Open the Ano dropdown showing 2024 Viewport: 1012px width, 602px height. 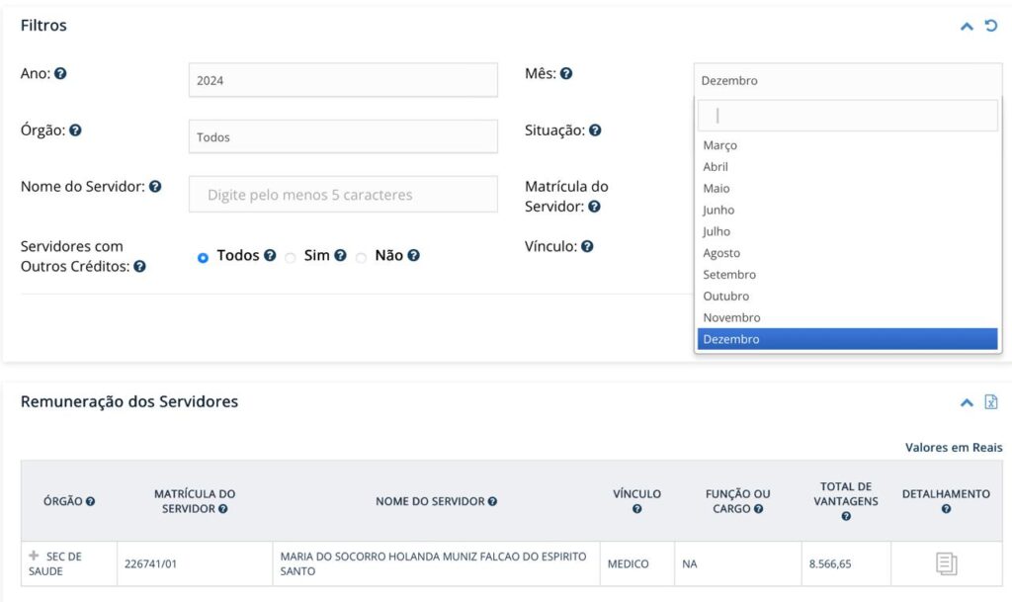(343, 80)
